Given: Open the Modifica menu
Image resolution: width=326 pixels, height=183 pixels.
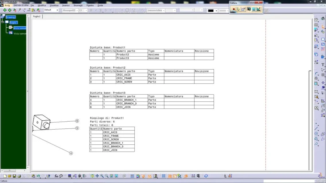Looking at the screenshot, I should [x=42, y=5].
